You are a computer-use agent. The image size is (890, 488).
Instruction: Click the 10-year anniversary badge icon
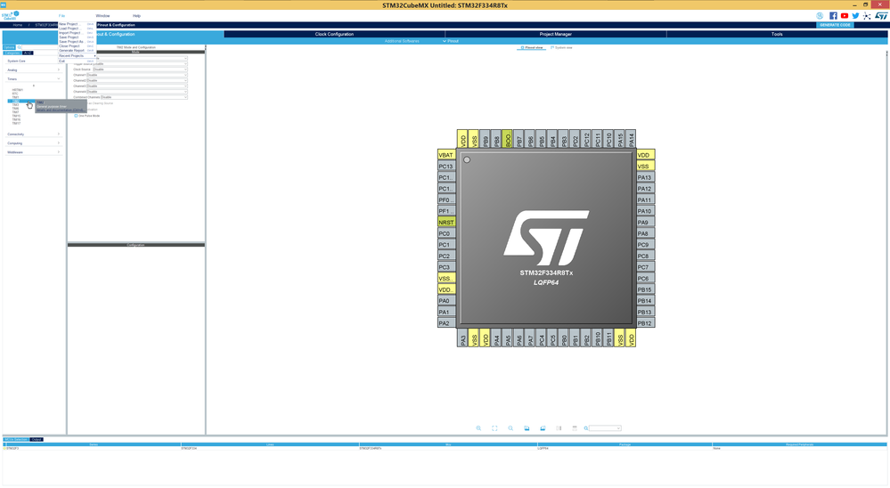(820, 16)
